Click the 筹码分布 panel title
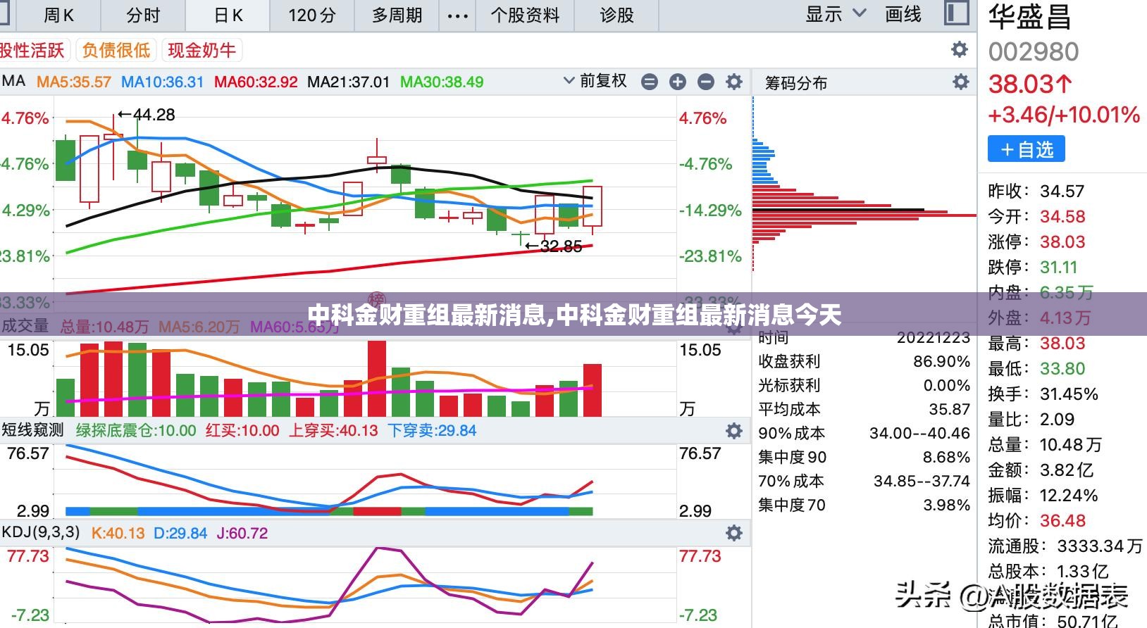 click(796, 83)
